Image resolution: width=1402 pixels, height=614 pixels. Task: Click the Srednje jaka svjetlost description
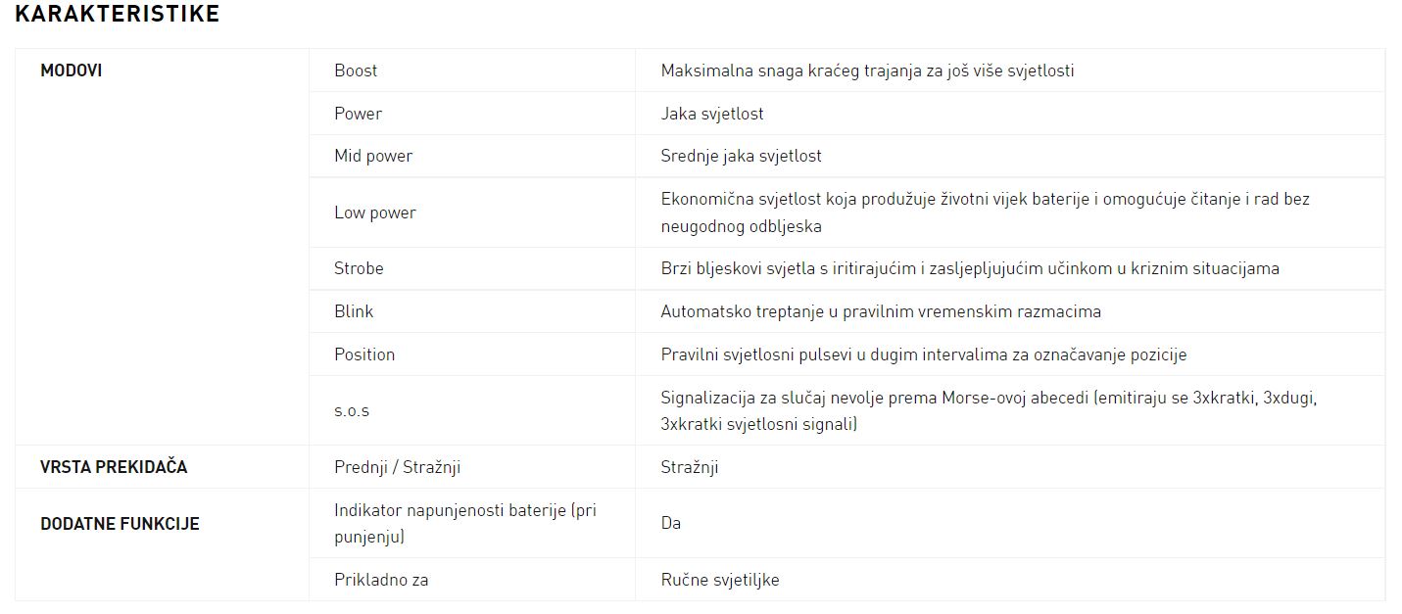coord(741,156)
